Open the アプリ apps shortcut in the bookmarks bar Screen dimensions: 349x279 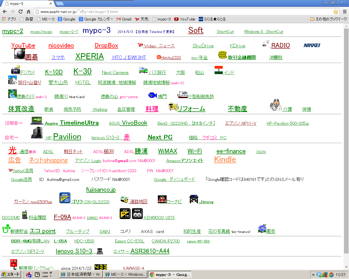pyautogui.click(x=9, y=19)
